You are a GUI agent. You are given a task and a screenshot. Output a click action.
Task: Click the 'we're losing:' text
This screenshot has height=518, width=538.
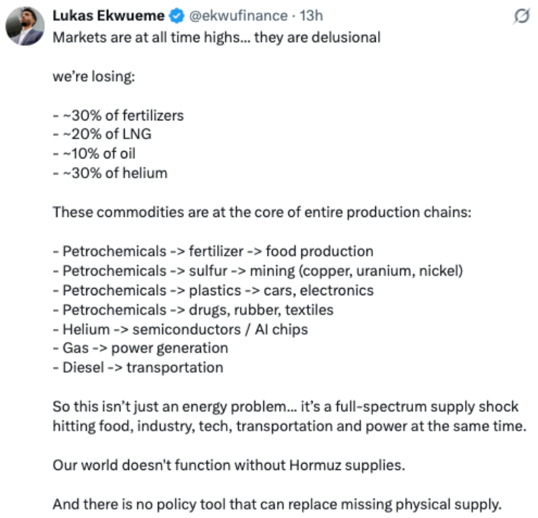click(94, 77)
